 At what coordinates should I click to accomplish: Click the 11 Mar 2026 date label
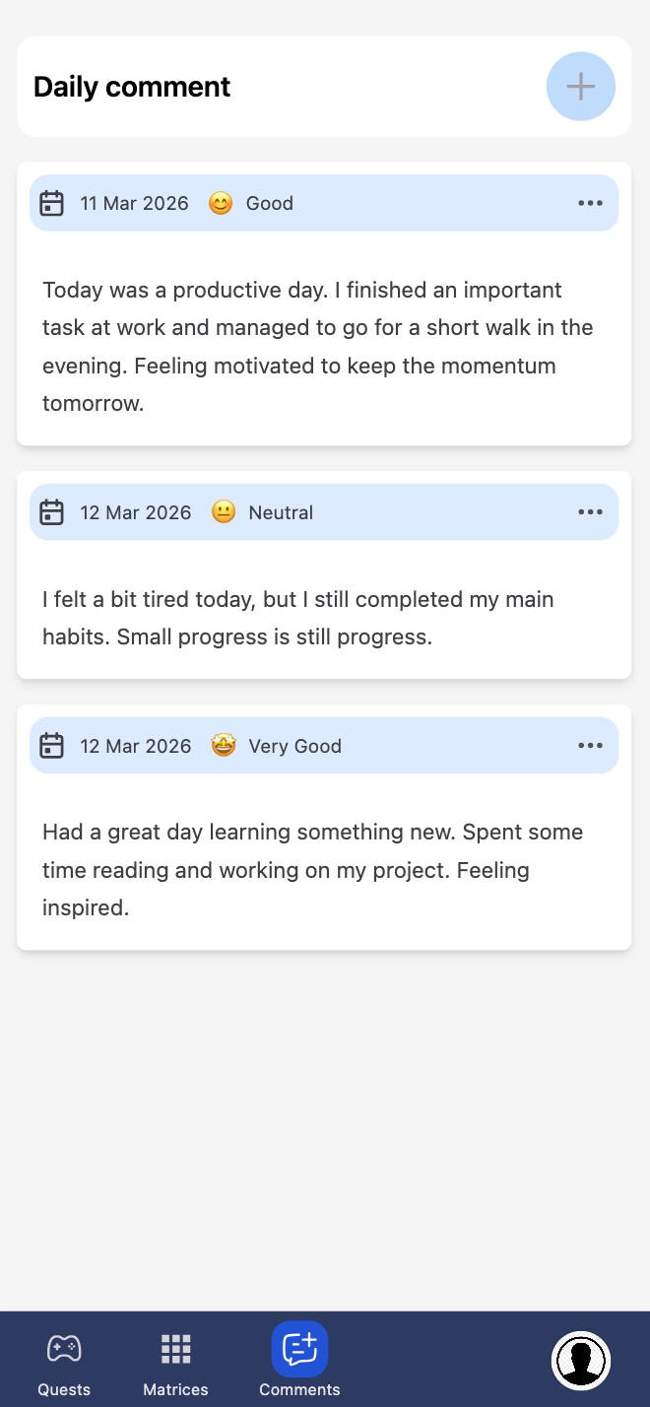coord(134,203)
